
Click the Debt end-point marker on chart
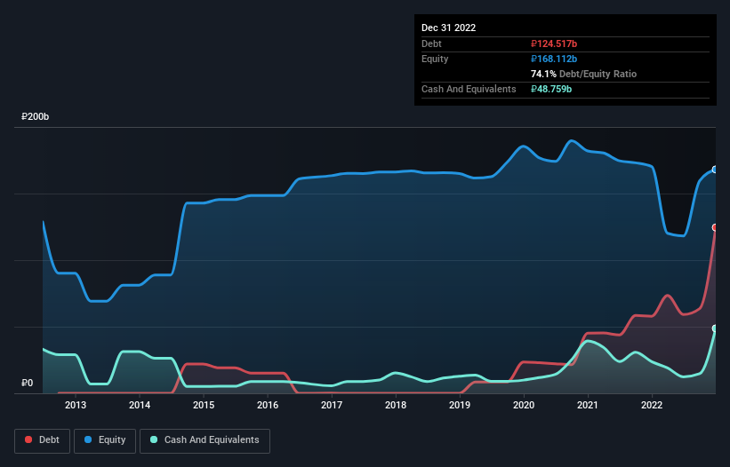point(715,227)
